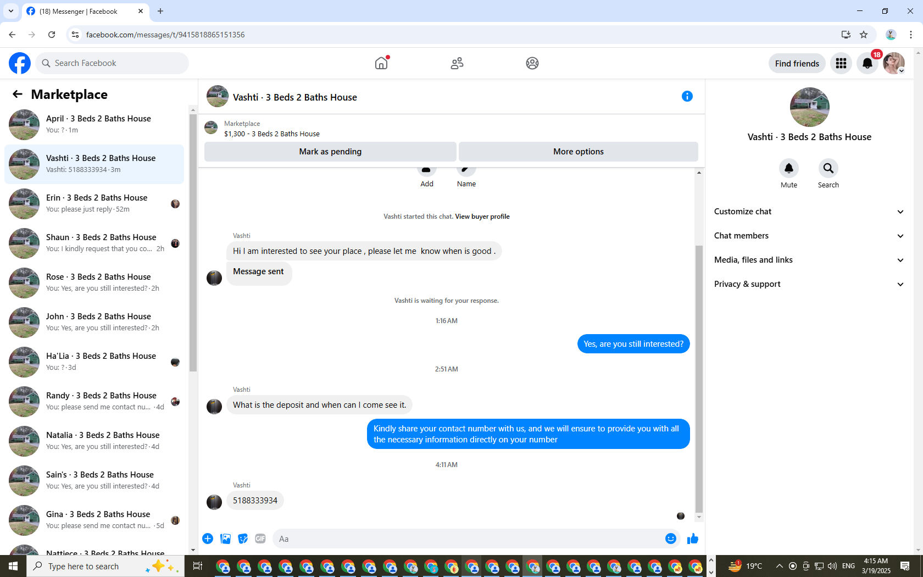
Task: Go back using the Marketplace back arrow
Action: click(18, 95)
